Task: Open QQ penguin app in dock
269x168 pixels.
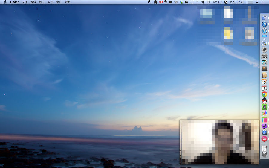Action: [264, 100]
